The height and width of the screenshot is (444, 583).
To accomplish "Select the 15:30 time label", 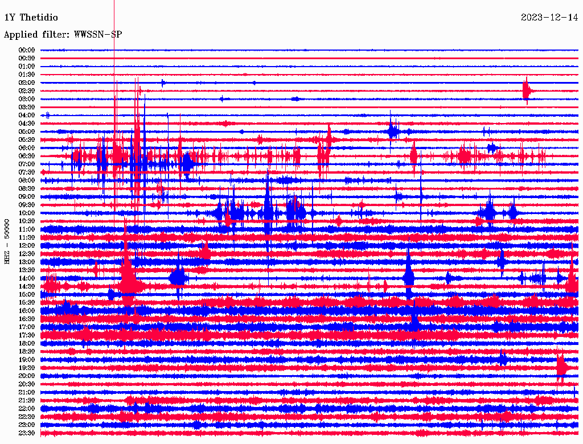I will (27, 303).
